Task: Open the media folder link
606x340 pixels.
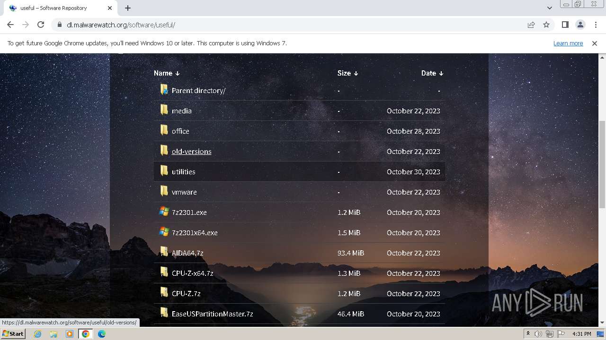Action: pos(182,110)
